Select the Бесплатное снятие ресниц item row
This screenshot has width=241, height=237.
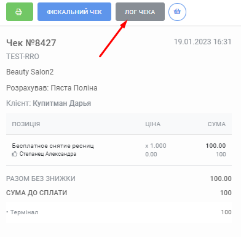pos(119,150)
